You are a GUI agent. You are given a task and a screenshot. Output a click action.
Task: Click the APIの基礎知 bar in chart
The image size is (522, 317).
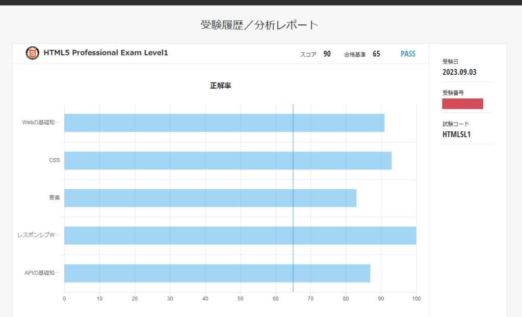[x=217, y=273]
